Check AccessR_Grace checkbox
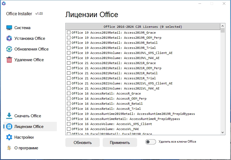Image resolution: width=231 pixels, height=160 pixels. coord(69,93)
